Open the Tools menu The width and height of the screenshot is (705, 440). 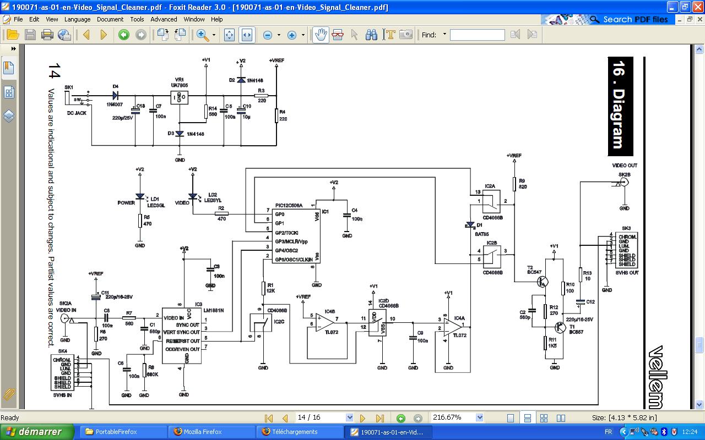coord(137,19)
